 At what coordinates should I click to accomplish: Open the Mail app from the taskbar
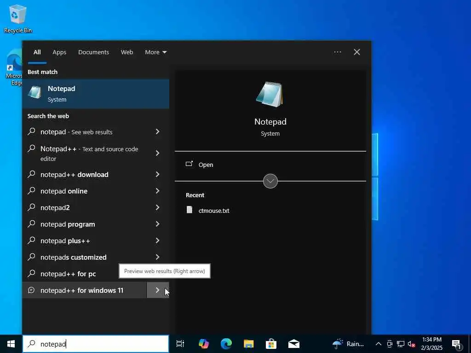pos(294,344)
